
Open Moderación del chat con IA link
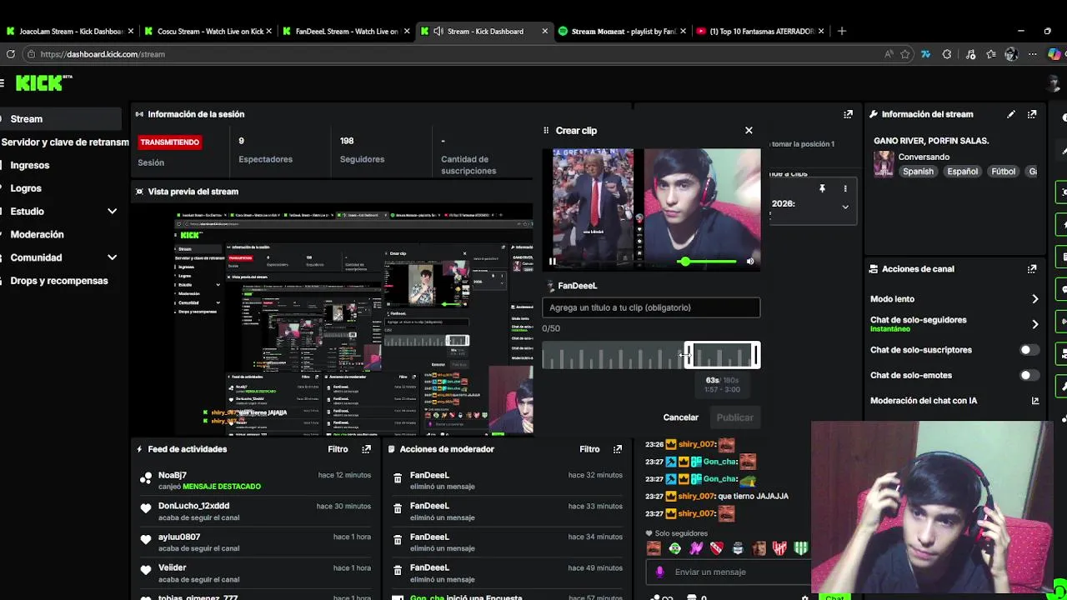point(1035,401)
